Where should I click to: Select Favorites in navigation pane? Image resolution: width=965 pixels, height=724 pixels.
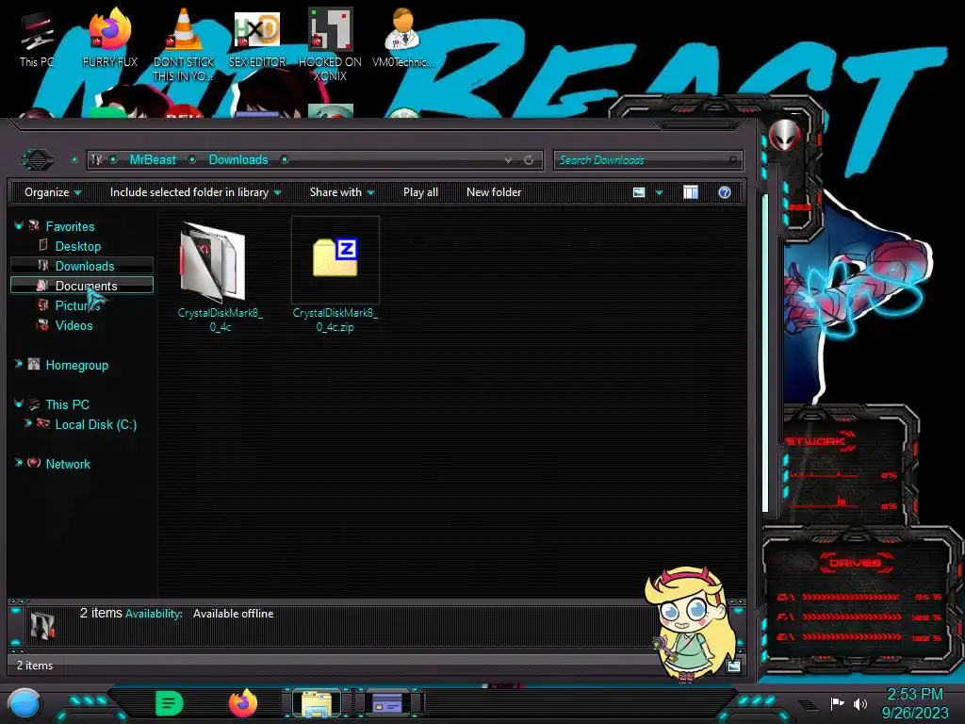click(x=70, y=226)
